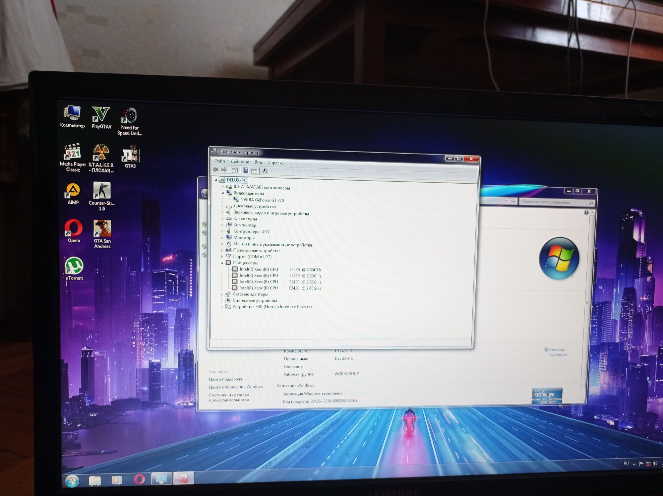Expand Контроллеры USB node
Screen dimensions: 663x496
[x=222, y=231]
